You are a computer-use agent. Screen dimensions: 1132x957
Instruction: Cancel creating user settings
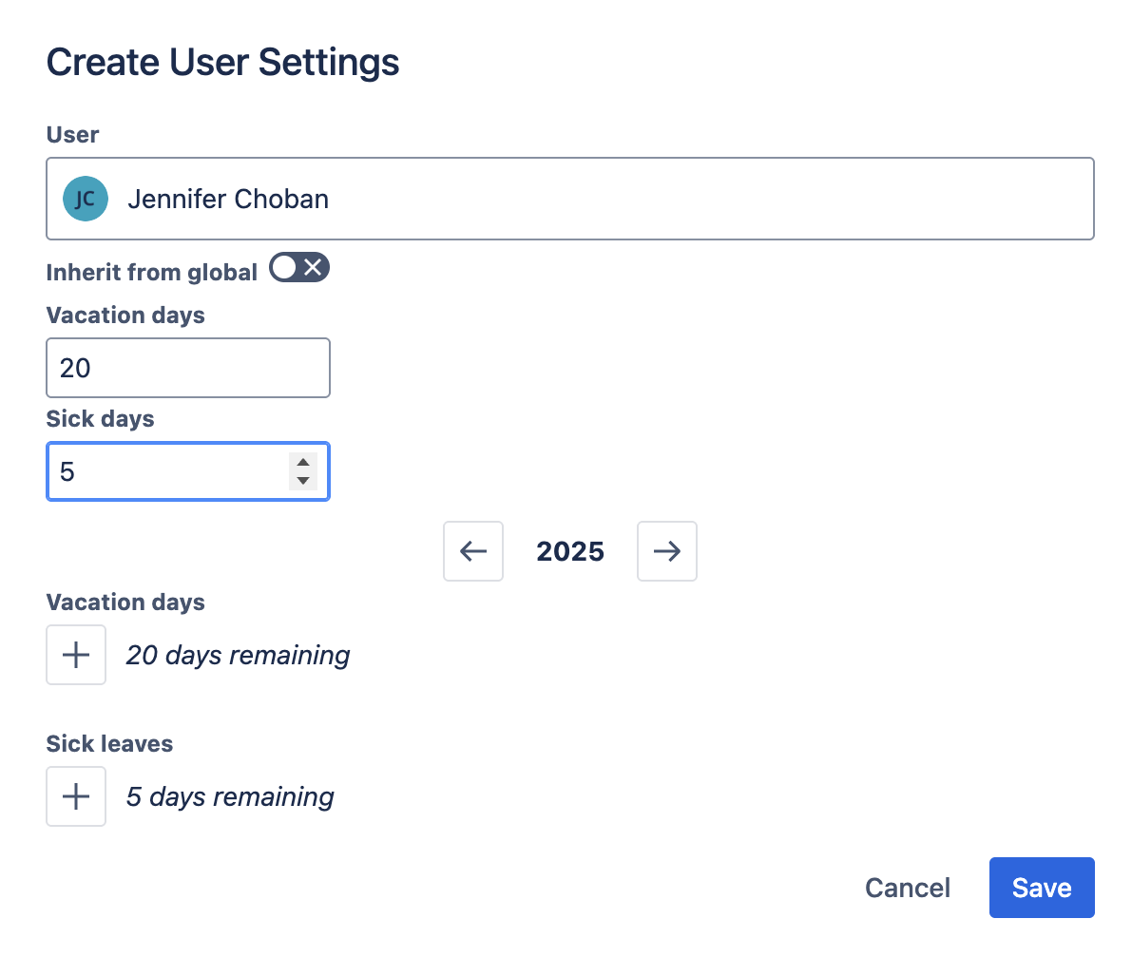point(907,887)
